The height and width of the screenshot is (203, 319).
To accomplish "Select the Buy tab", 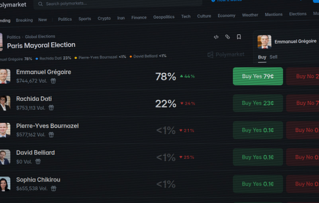I will (x=262, y=57).
